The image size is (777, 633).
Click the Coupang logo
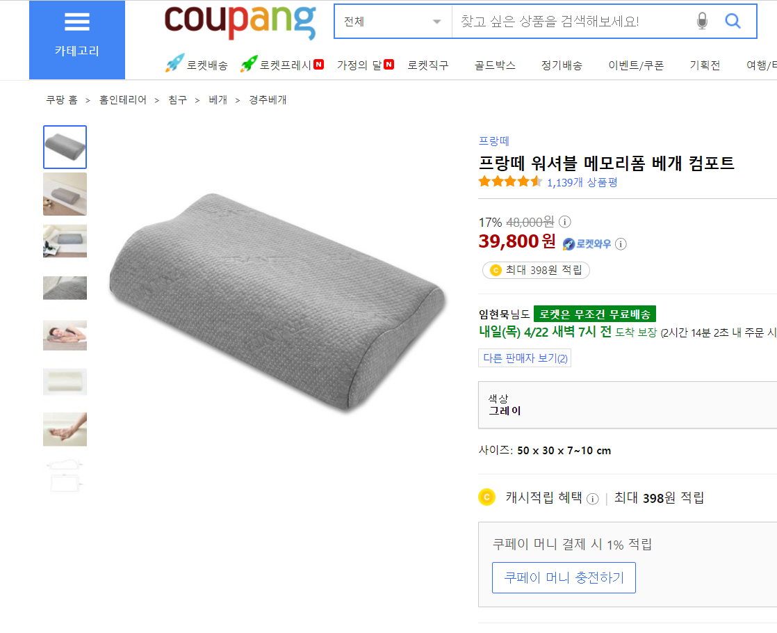click(x=240, y=22)
